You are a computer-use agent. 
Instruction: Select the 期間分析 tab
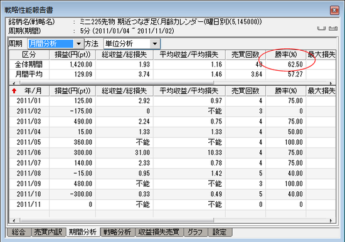point(83,232)
